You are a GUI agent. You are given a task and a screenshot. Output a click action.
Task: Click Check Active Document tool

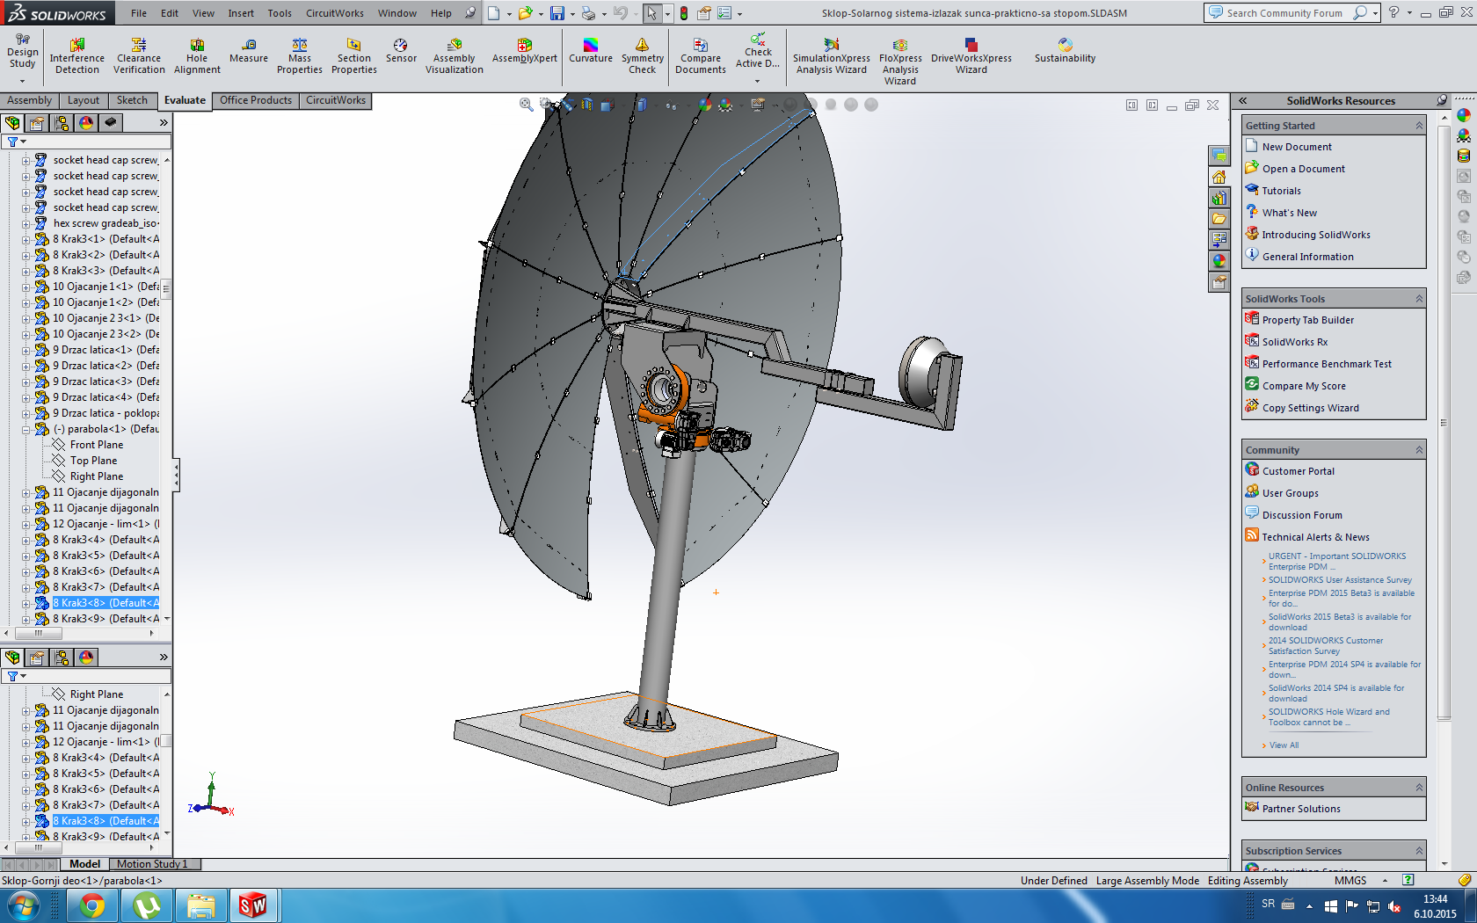click(x=758, y=51)
